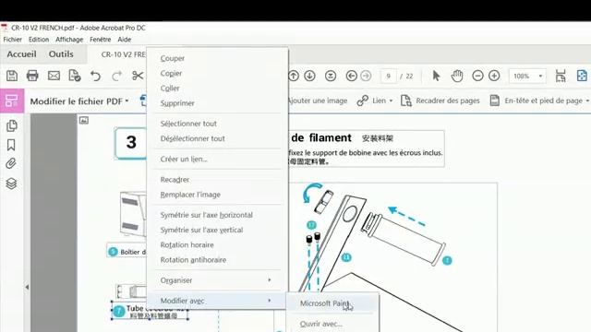The image size is (591, 332).
Task: Go to previous page up-arrow icon
Action: pos(294,76)
